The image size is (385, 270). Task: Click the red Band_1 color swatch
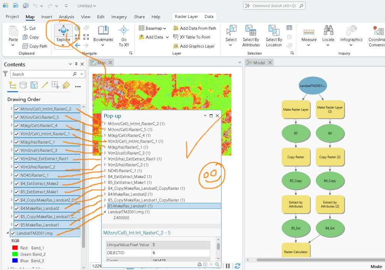click(x=15, y=248)
